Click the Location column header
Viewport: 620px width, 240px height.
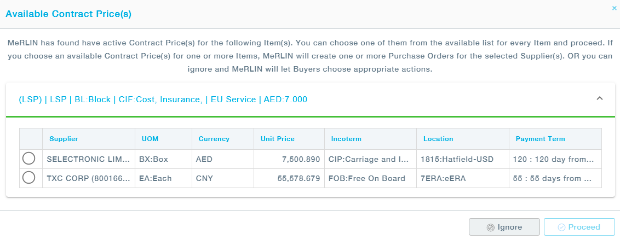click(438, 139)
